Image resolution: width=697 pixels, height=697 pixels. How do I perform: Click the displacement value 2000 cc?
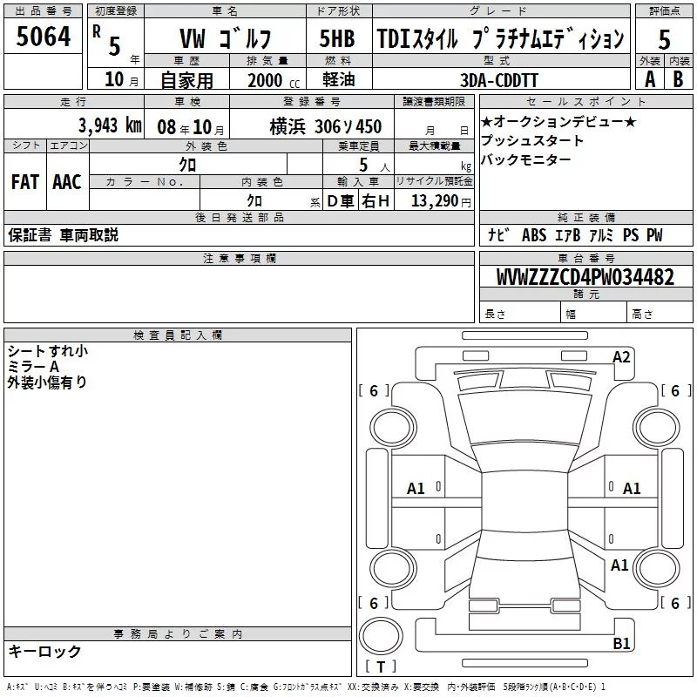coord(274,80)
